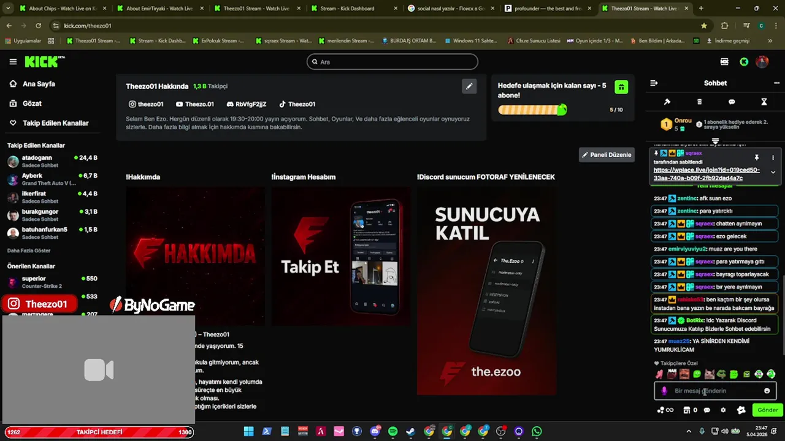
Task: Open the wplace.live pinned link
Action: pos(706,174)
